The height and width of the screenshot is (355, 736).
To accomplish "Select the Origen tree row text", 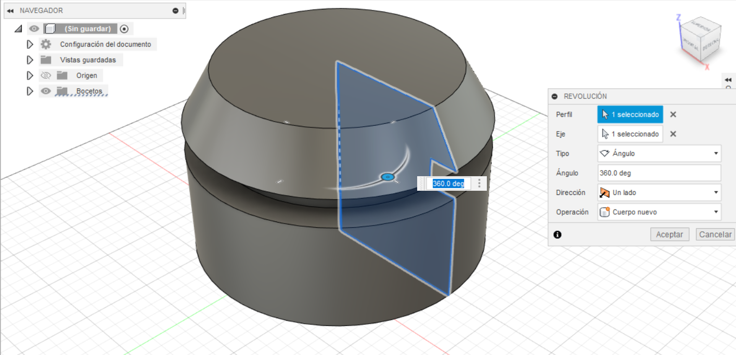I will point(87,75).
